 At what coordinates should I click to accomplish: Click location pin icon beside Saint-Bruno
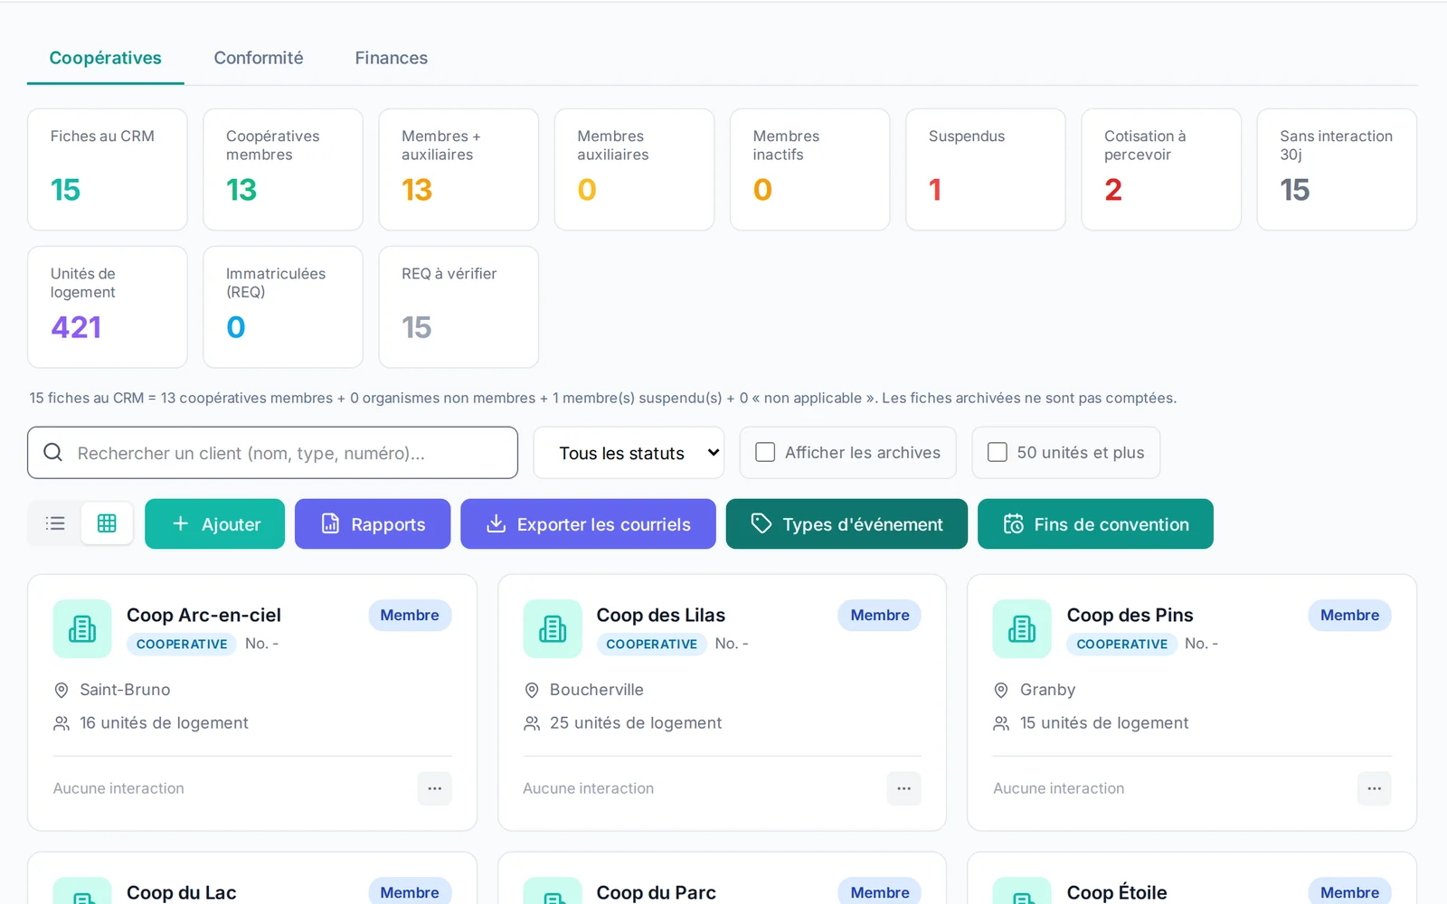[61, 690]
